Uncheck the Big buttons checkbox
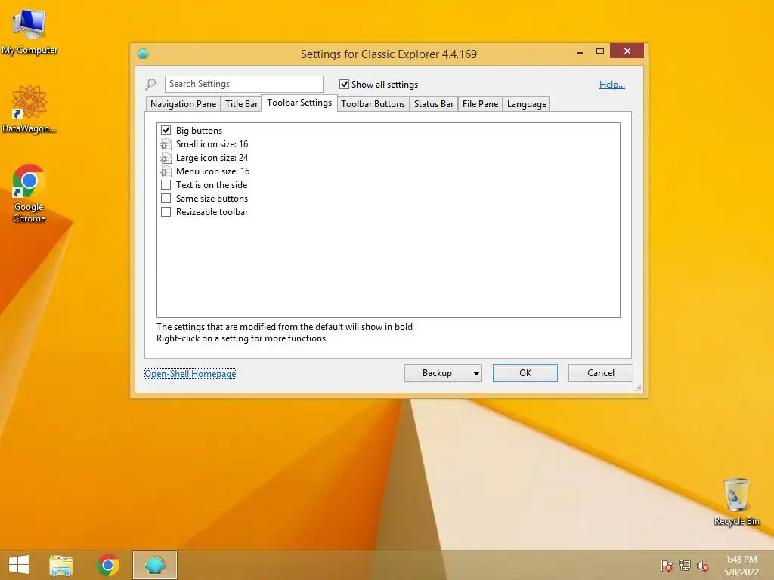This screenshot has width=774, height=580. (x=166, y=131)
